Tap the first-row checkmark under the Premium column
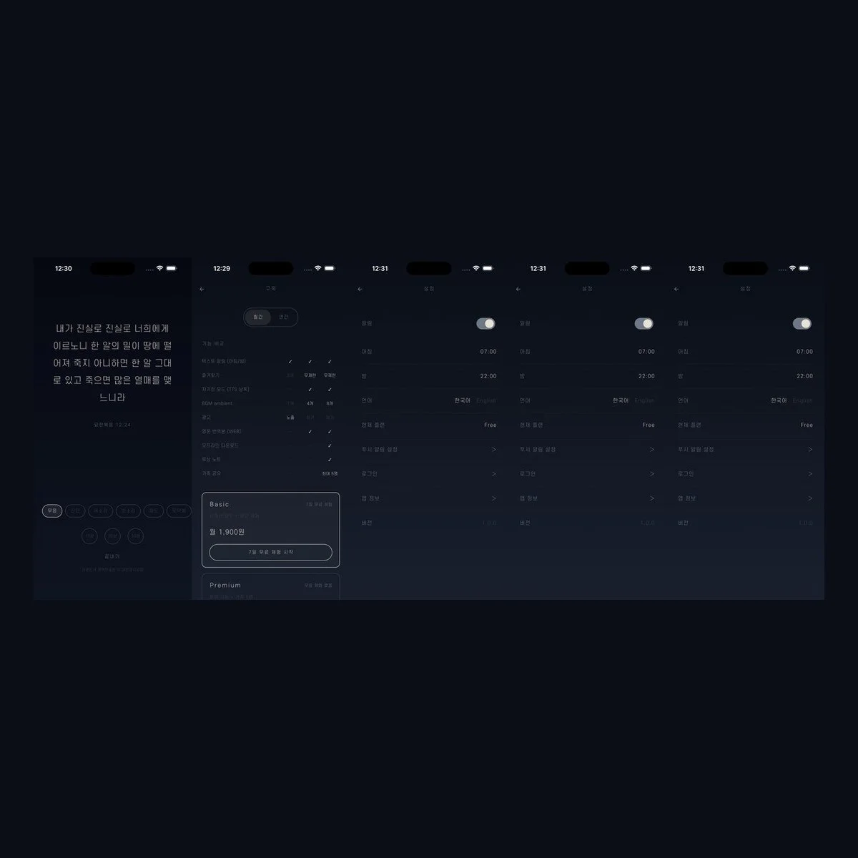The width and height of the screenshot is (858, 858). coord(330,362)
